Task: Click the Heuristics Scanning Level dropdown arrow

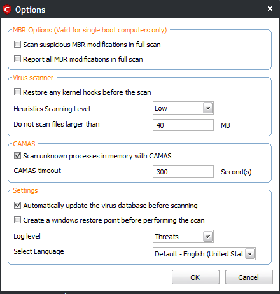Action: [208, 108]
